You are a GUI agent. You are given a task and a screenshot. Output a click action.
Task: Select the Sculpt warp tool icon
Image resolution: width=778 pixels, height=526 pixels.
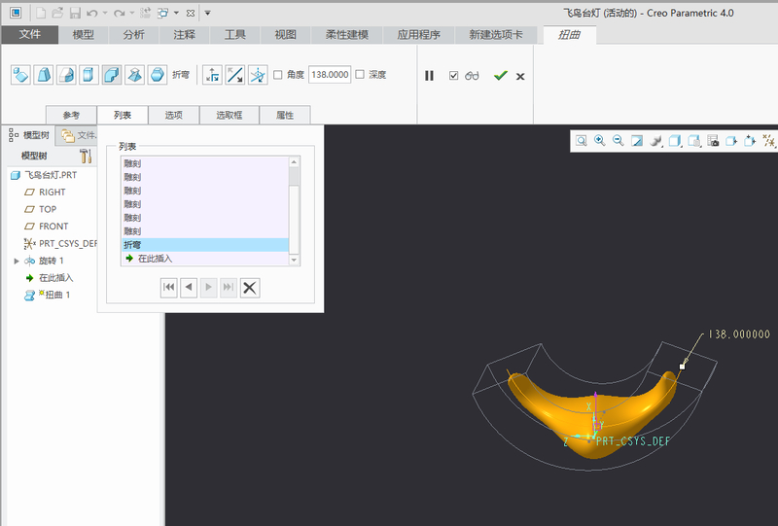(x=158, y=75)
